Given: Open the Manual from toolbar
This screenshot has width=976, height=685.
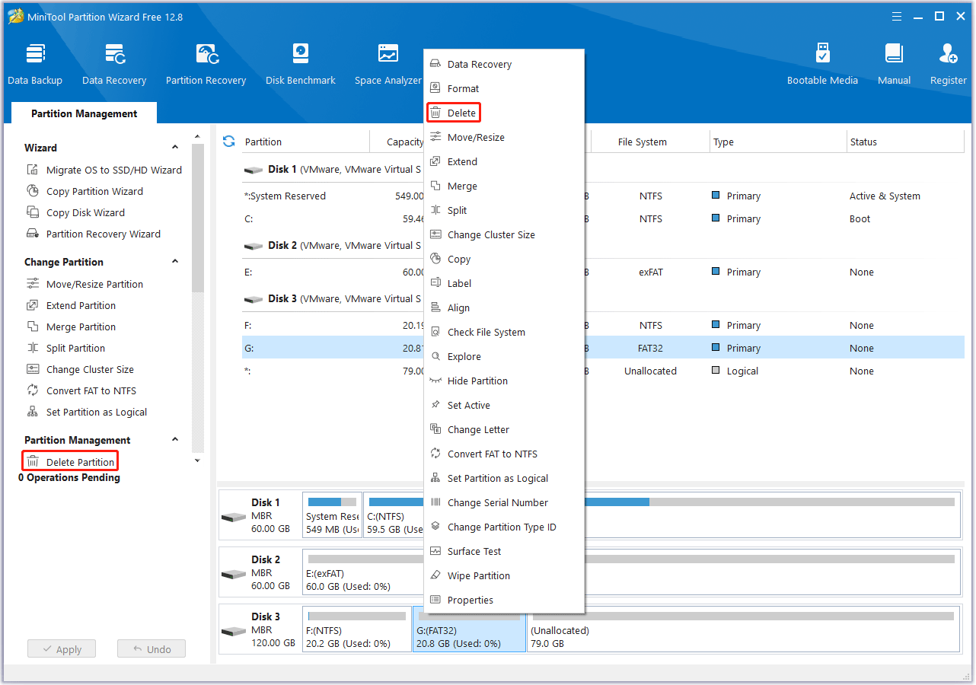Looking at the screenshot, I should click(894, 65).
